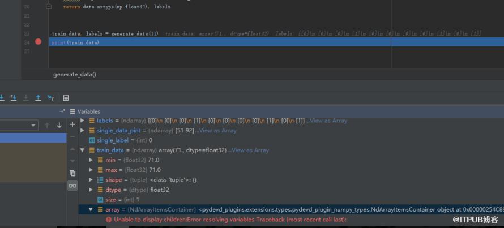The height and width of the screenshot is (228, 504).
Task: Click the shape tuple type icon
Action: 100,180
